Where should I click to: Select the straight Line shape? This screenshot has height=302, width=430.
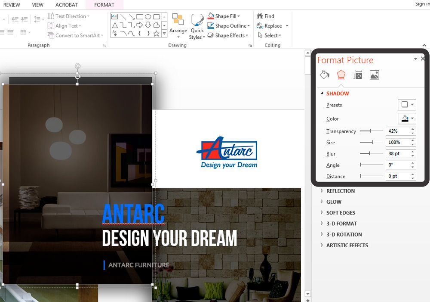(x=123, y=17)
